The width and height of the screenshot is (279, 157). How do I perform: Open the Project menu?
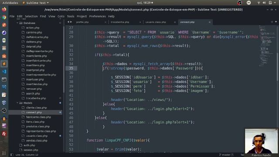(x=82, y=16)
